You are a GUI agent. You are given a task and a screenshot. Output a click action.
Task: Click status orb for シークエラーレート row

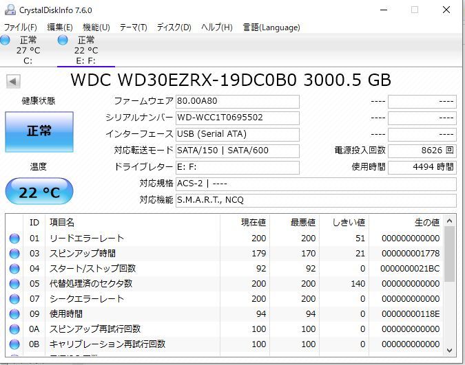(14, 299)
